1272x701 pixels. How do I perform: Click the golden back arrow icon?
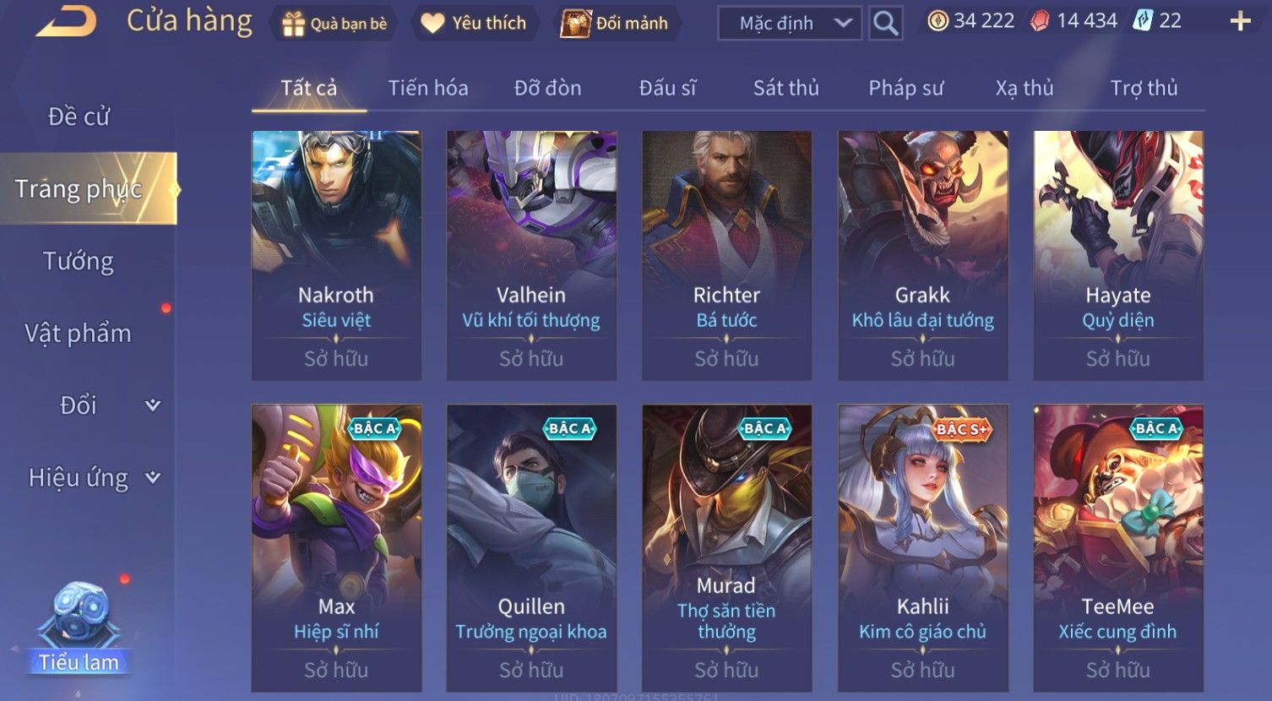tap(66, 22)
